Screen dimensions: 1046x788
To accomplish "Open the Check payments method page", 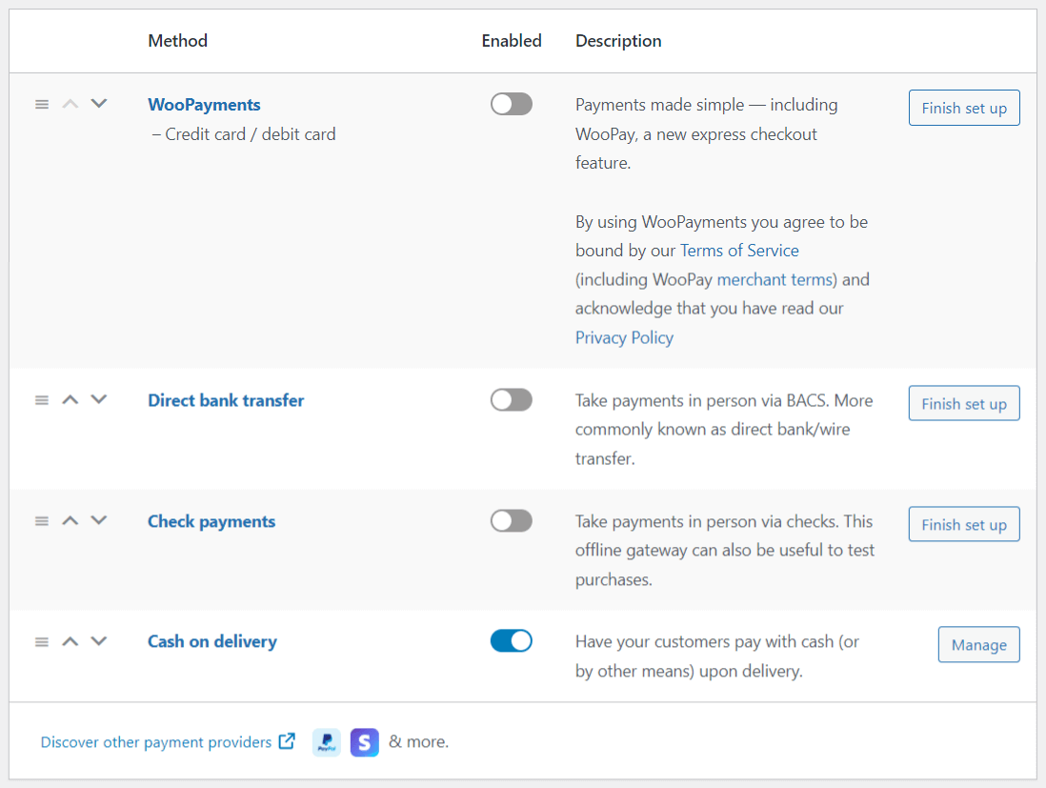I will coord(211,521).
